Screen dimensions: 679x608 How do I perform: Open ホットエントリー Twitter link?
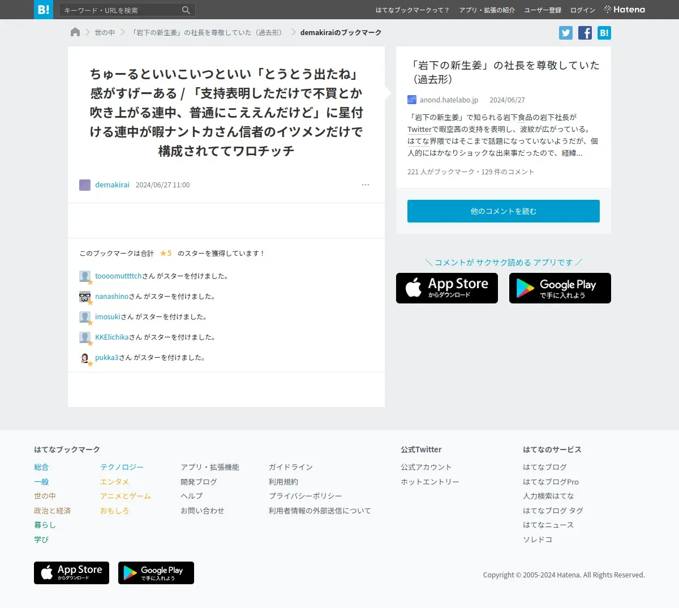(x=430, y=482)
